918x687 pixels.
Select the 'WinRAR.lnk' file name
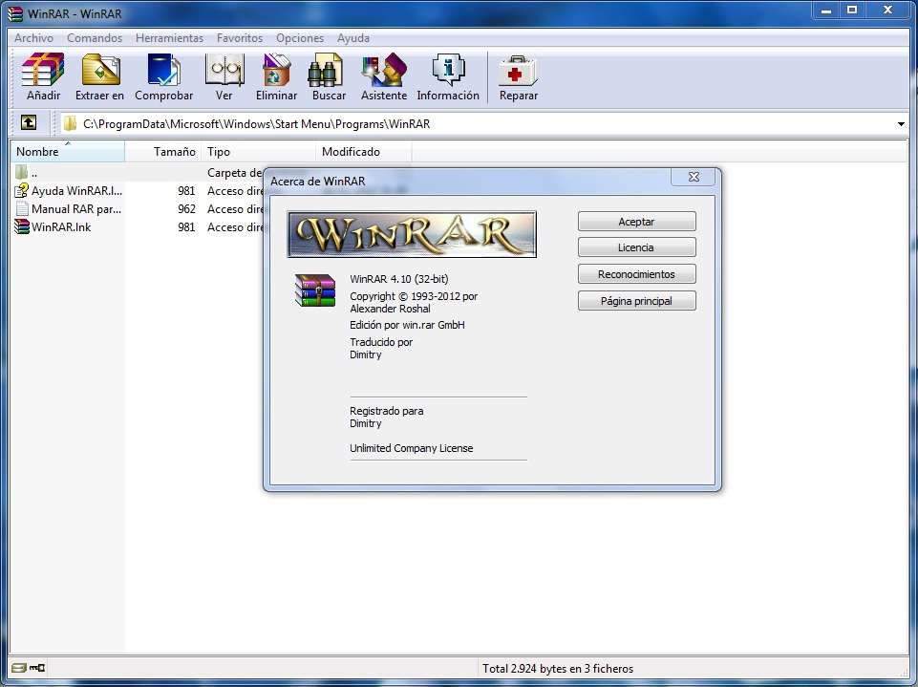61,226
